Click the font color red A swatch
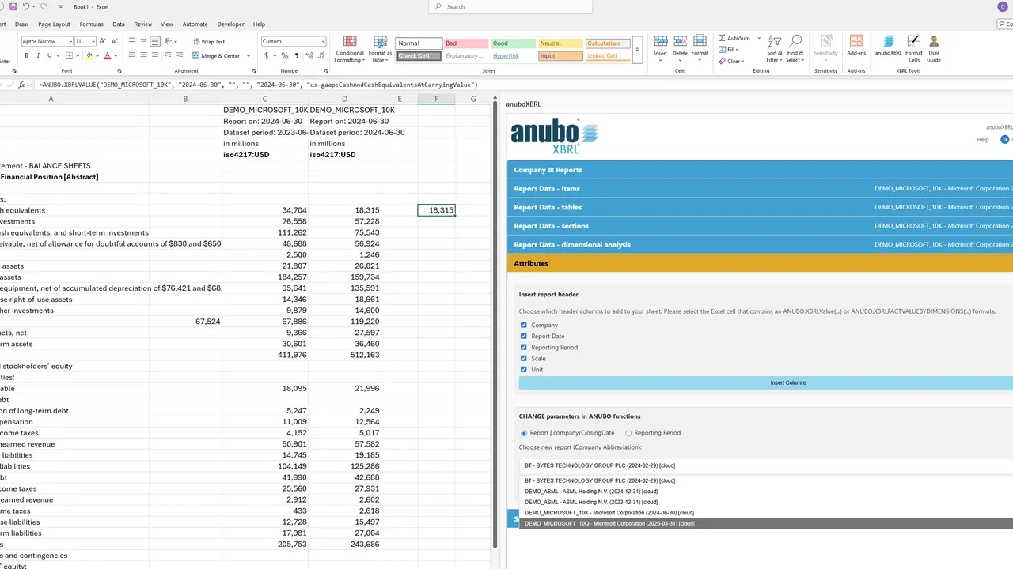The height and width of the screenshot is (569, 1013). click(106, 56)
